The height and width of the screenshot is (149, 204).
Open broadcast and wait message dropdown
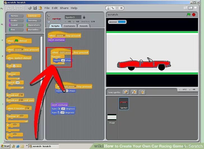[x=22, y=100]
